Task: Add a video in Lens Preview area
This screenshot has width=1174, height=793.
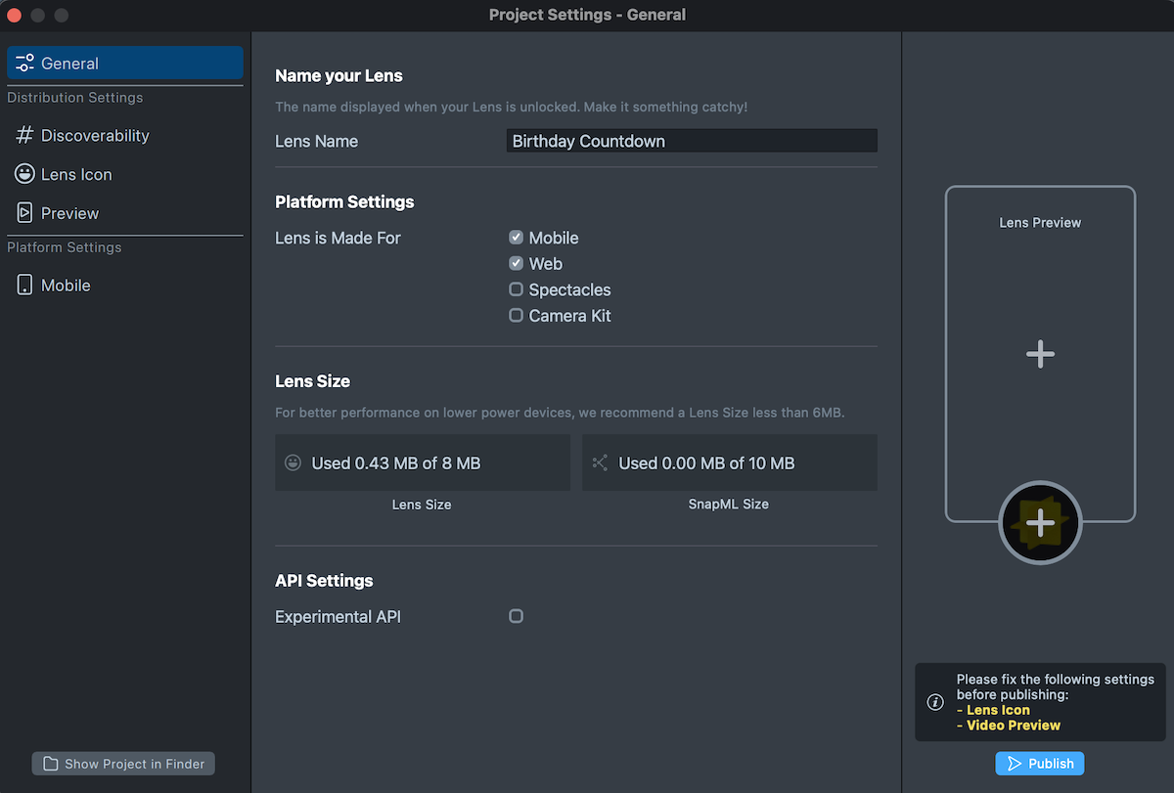Action: (1039, 354)
